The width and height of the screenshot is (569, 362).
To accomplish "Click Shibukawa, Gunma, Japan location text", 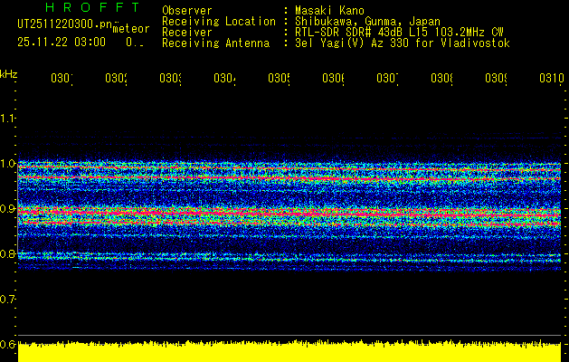I will [357, 21].
